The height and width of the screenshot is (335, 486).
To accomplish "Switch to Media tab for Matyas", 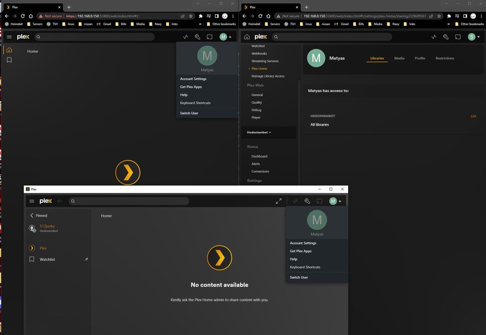I will point(399,58).
